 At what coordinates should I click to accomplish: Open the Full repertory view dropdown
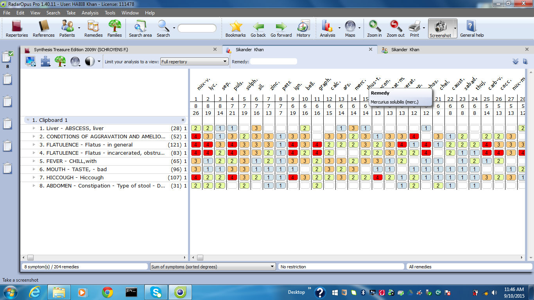point(194,61)
